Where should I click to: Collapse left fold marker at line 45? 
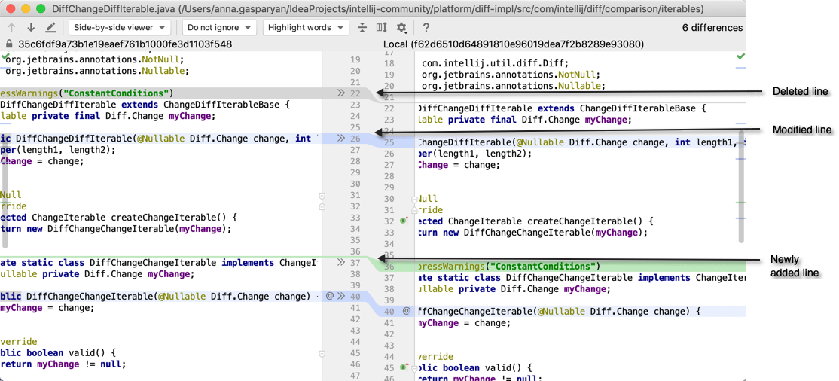pos(322,354)
